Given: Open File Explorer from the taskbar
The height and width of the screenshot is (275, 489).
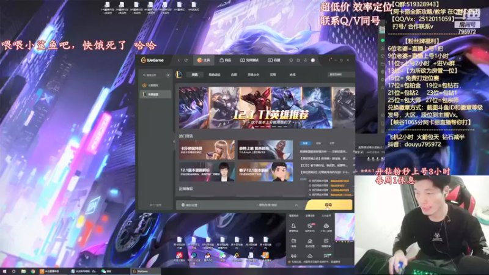Looking at the screenshot, I should [x=23, y=271].
